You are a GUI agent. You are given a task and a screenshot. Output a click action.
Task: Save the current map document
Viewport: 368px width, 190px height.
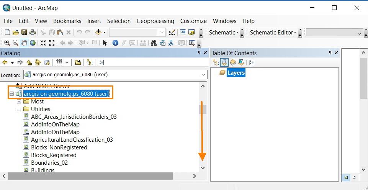point(24,32)
